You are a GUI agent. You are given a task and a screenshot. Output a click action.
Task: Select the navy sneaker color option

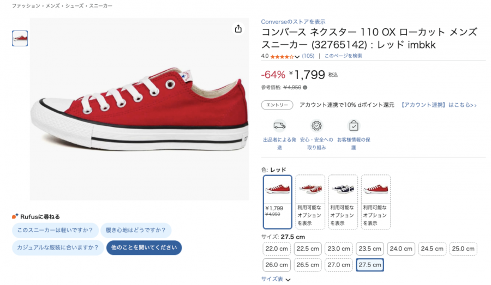pos(343,202)
